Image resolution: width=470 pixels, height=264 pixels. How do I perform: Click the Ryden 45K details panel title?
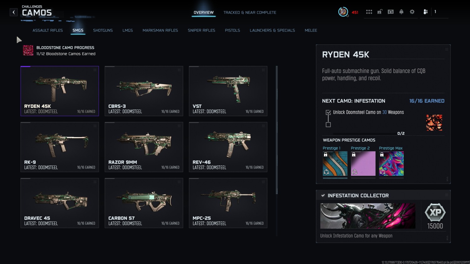click(x=346, y=55)
